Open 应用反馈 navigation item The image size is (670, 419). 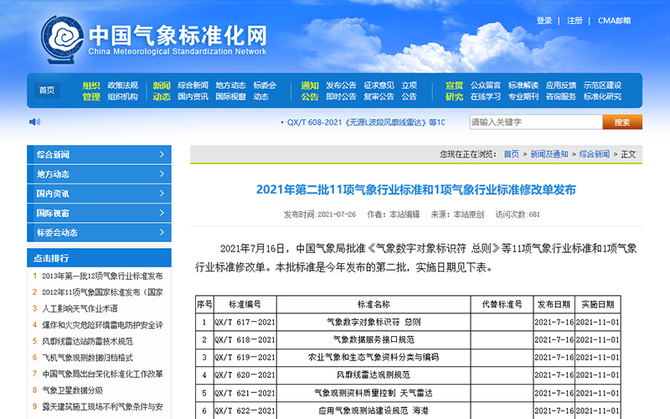[561, 85]
